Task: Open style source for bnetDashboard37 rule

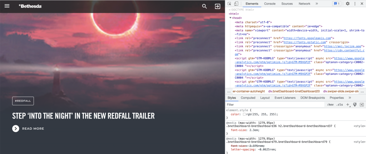Action: pyautogui.click(x=360, y=126)
